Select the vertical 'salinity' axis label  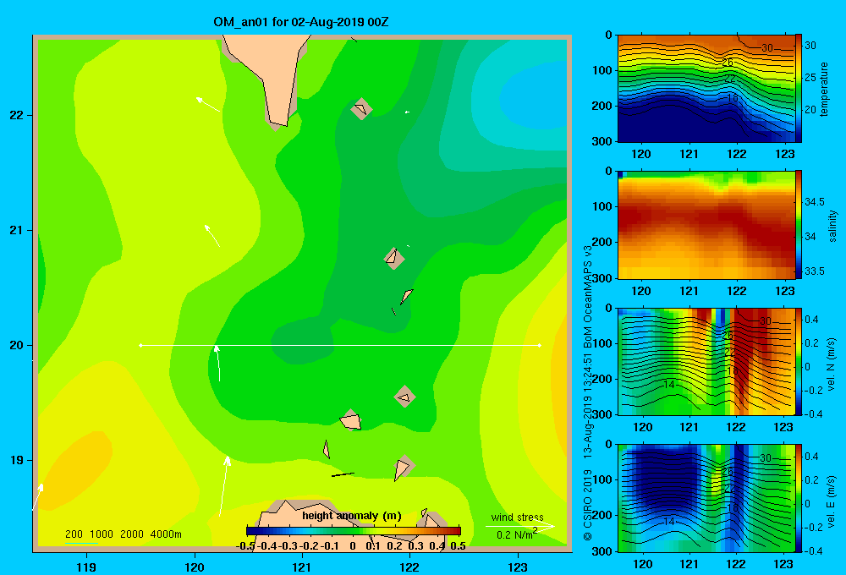point(832,226)
